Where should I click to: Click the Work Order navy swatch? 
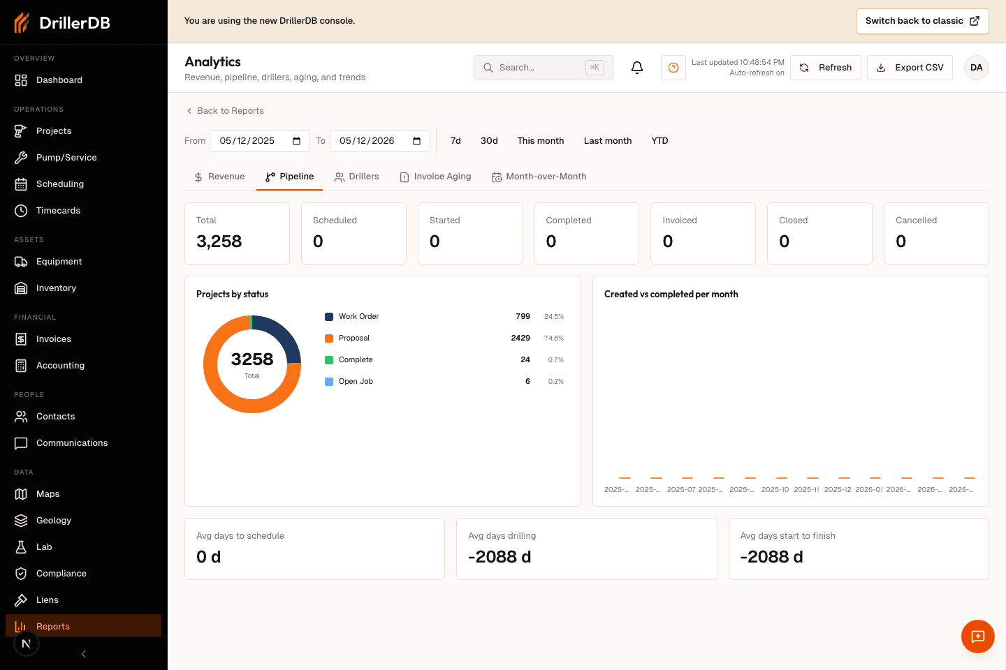(x=329, y=317)
